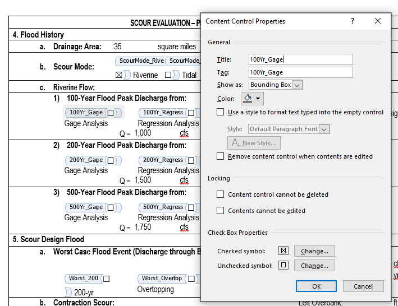Select the 200Yr_Regress content control tag
Viewport: 398px width, 306px height.
click(x=163, y=160)
